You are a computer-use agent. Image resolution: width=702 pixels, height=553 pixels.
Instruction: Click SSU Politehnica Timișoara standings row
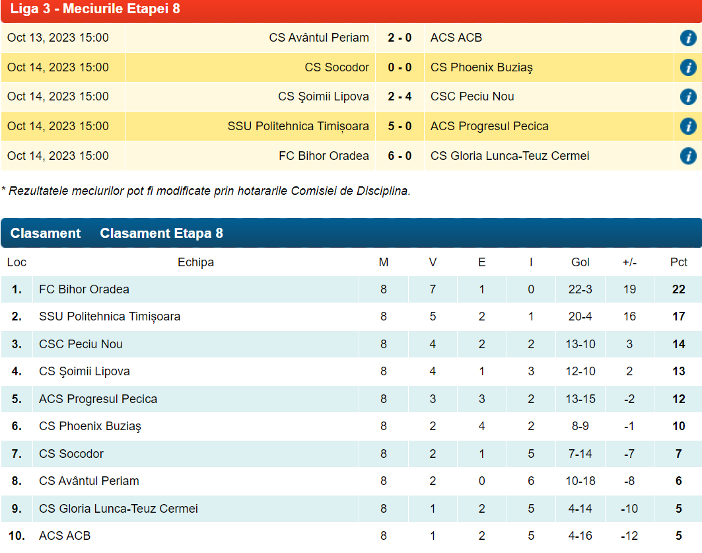[x=110, y=316]
